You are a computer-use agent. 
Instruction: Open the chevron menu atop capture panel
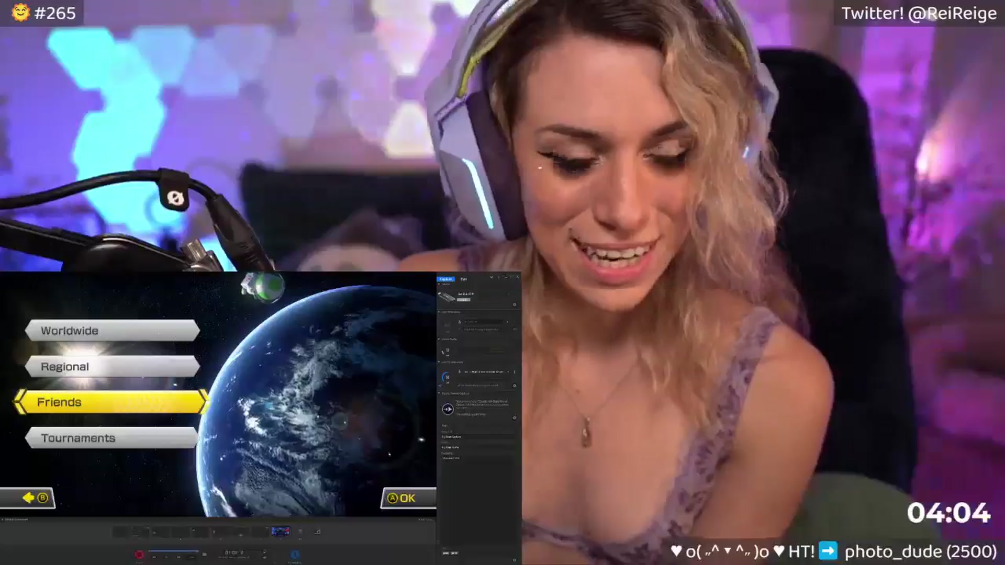click(492, 277)
